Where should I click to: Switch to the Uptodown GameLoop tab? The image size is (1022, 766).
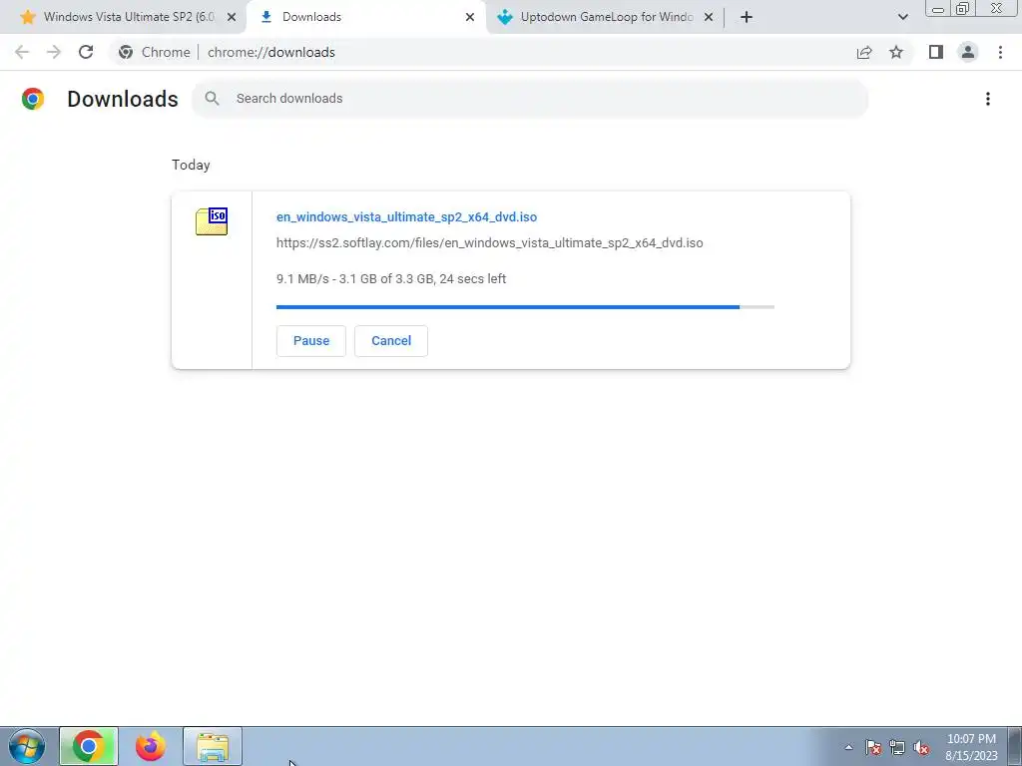605,17
